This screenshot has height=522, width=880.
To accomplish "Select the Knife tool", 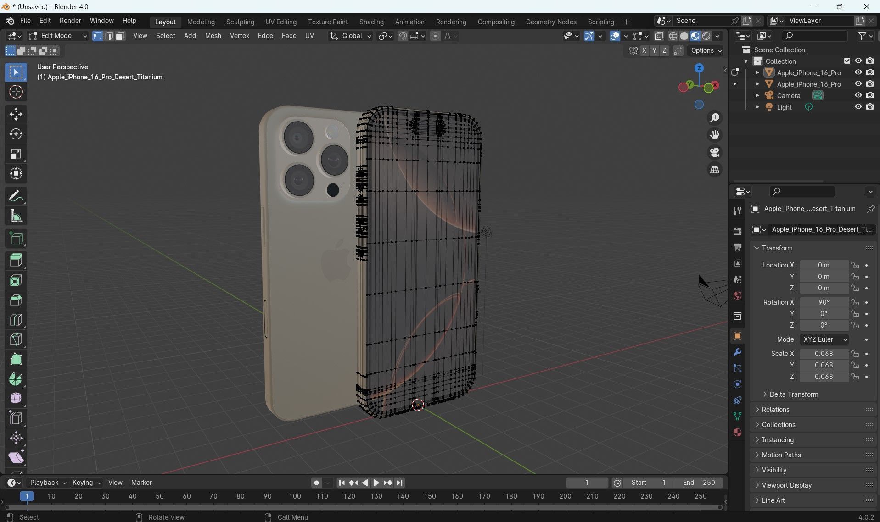I will tap(16, 339).
